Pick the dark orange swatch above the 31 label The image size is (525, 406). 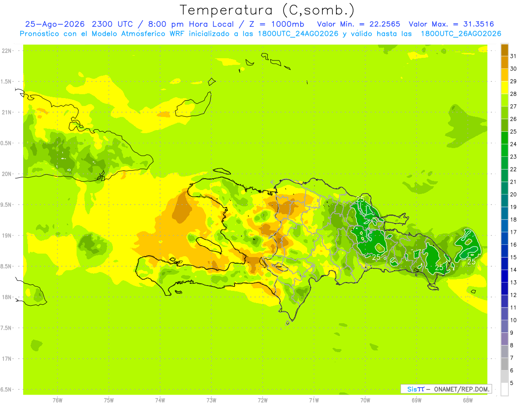504,50
